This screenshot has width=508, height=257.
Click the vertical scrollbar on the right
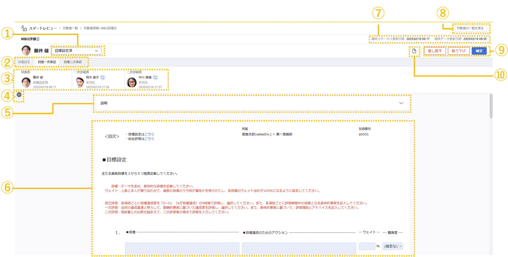point(491,106)
